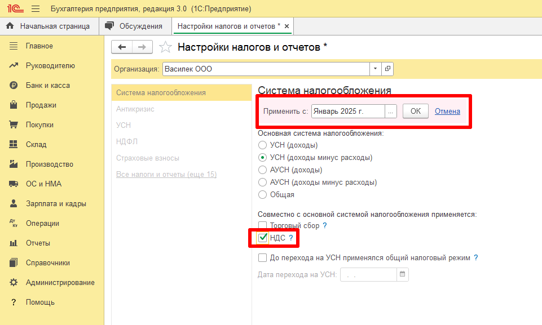542x325 pixels.
Task: Switch to Обсуждения tab
Action: [x=135, y=26]
